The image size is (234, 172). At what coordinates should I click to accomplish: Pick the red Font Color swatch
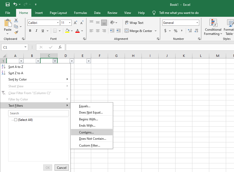coord(77,31)
